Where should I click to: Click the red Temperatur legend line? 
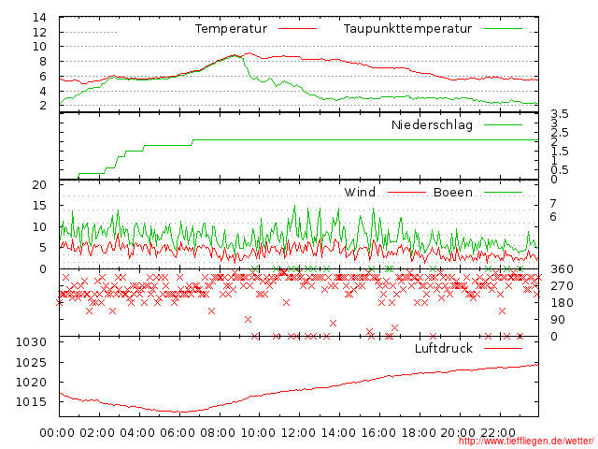tap(297, 29)
